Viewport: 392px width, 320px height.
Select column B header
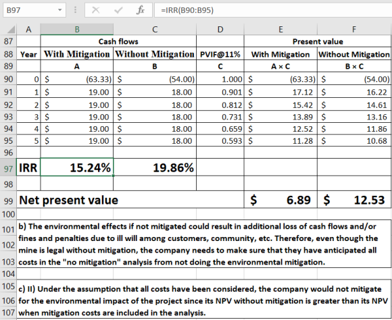[x=77, y=30]
